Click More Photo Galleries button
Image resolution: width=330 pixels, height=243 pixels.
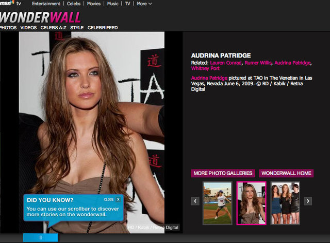223,173
